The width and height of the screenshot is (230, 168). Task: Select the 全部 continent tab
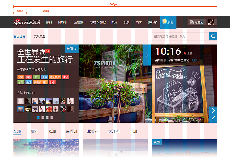pyautogui.click(x=17, y=131)
